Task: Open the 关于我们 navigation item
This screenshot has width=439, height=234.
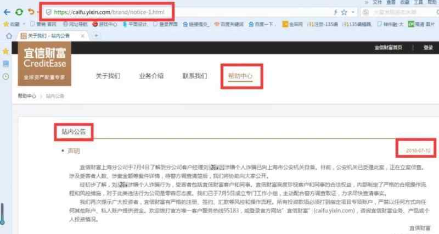Action: [108, 76]
